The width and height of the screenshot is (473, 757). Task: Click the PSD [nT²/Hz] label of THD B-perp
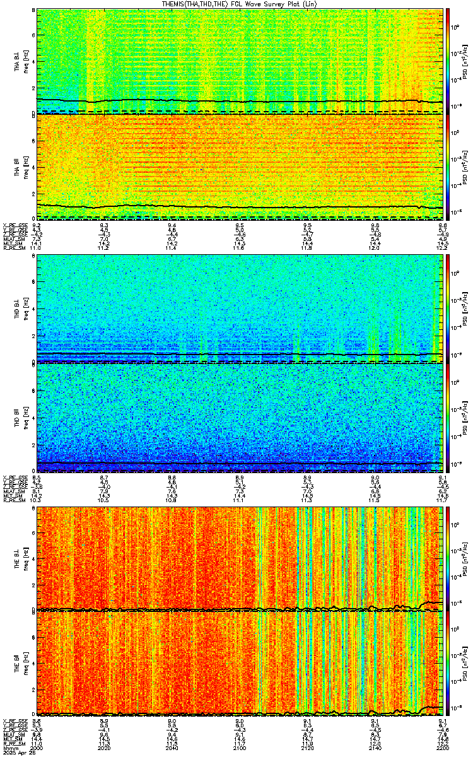click(465, 309)
